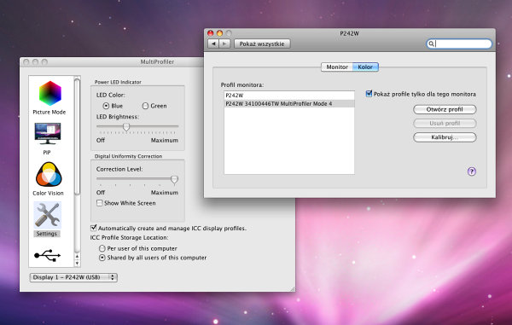Click the Usuń profil button
Viewport: 512px width, 325px height.
pyautogui.click(x=445, y=124)
